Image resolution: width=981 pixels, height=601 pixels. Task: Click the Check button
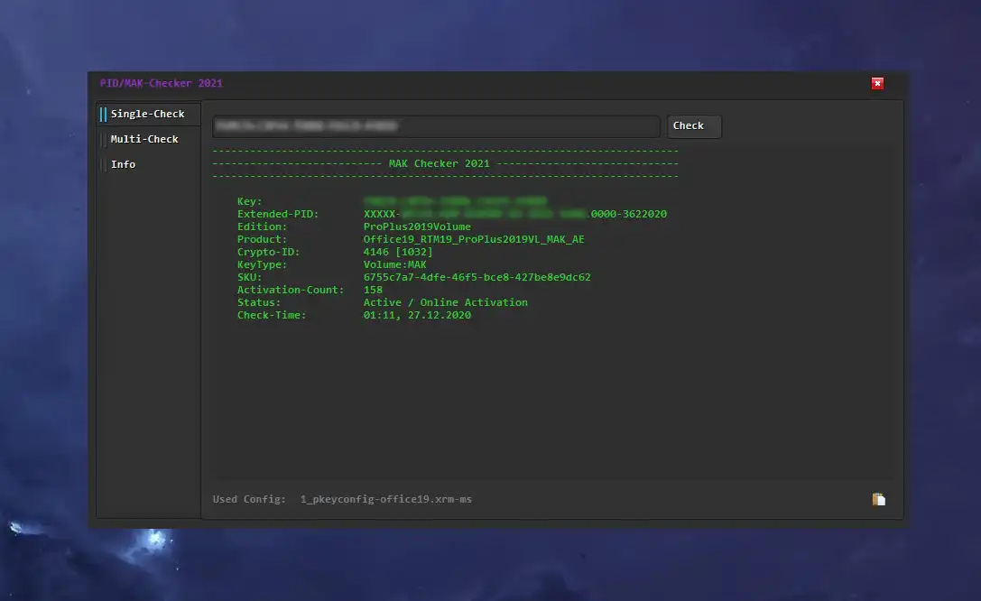(694, 125)
